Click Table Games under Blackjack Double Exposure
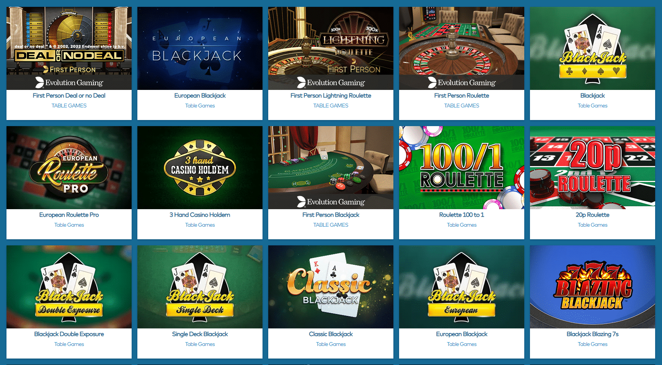Screen dimensions: 662x365 click(69, 344)
